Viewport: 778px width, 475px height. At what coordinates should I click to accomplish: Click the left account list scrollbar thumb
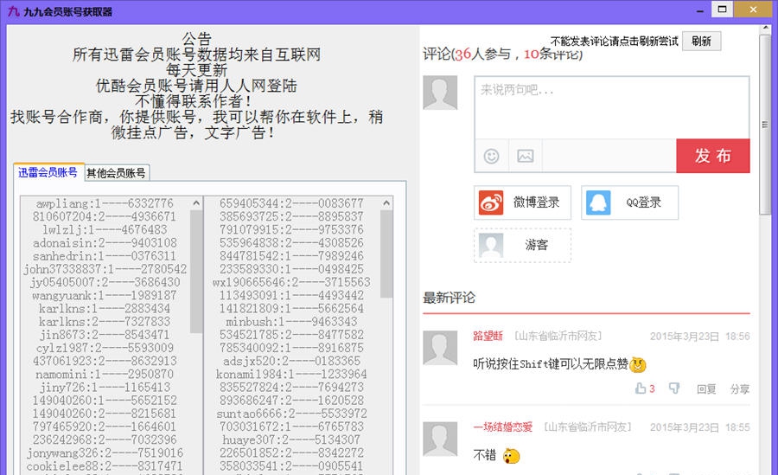196,272
